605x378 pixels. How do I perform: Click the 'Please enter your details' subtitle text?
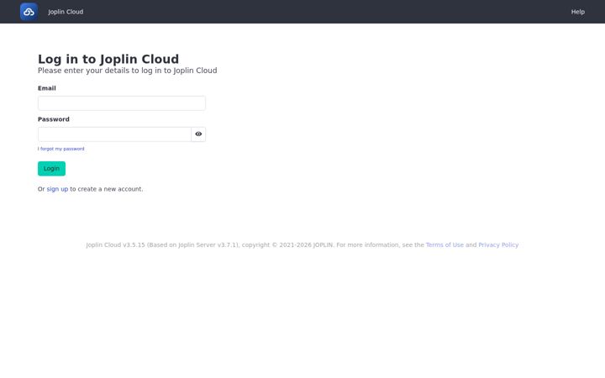[128, 71]
